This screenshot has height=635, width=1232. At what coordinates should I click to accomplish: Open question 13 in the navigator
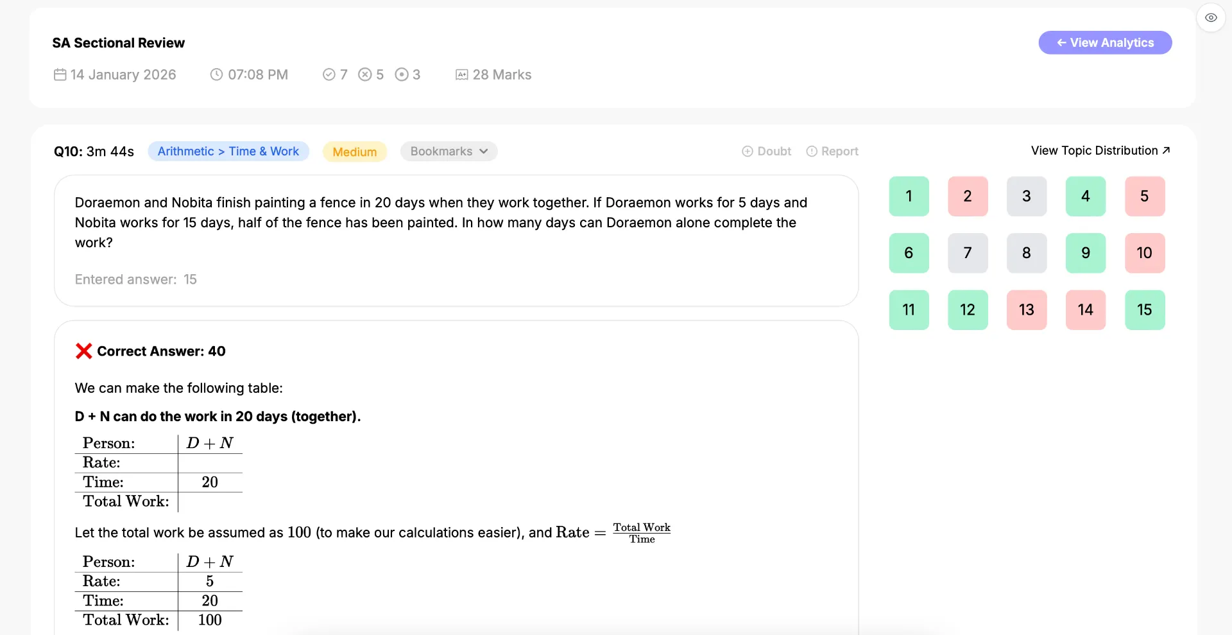coord(1027,309)
